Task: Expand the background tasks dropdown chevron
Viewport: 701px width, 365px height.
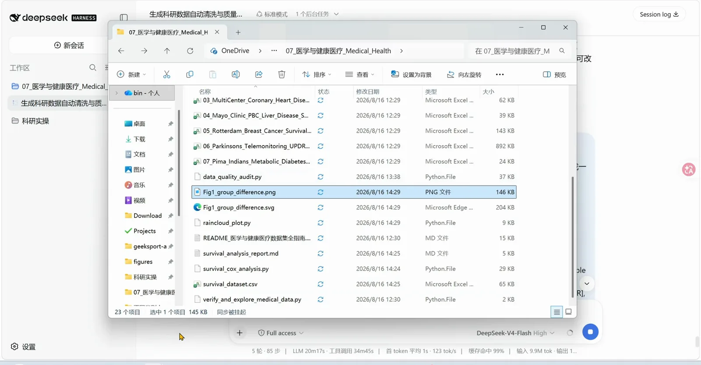Action: [336, 14]
